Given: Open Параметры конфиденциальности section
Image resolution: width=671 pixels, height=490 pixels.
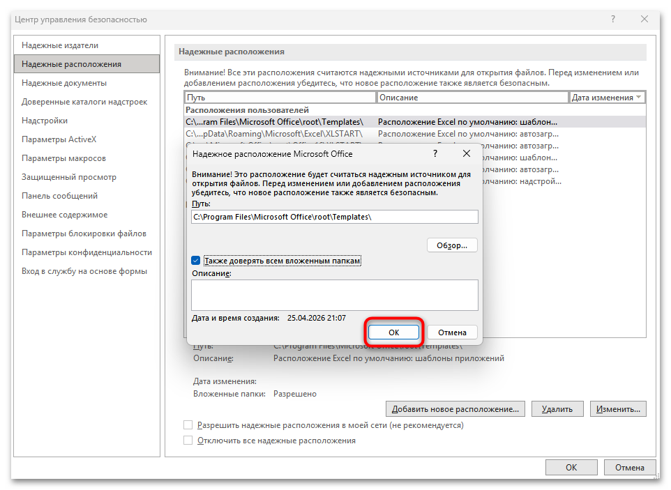Looking at the screenshot, I should point(87,252).
